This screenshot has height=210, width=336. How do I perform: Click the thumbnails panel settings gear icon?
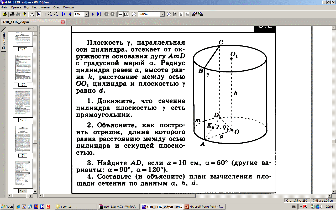point(29,29)
